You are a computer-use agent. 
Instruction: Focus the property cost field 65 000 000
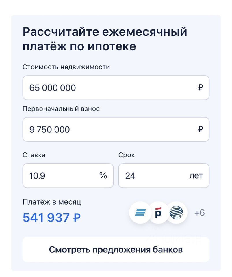116,88
